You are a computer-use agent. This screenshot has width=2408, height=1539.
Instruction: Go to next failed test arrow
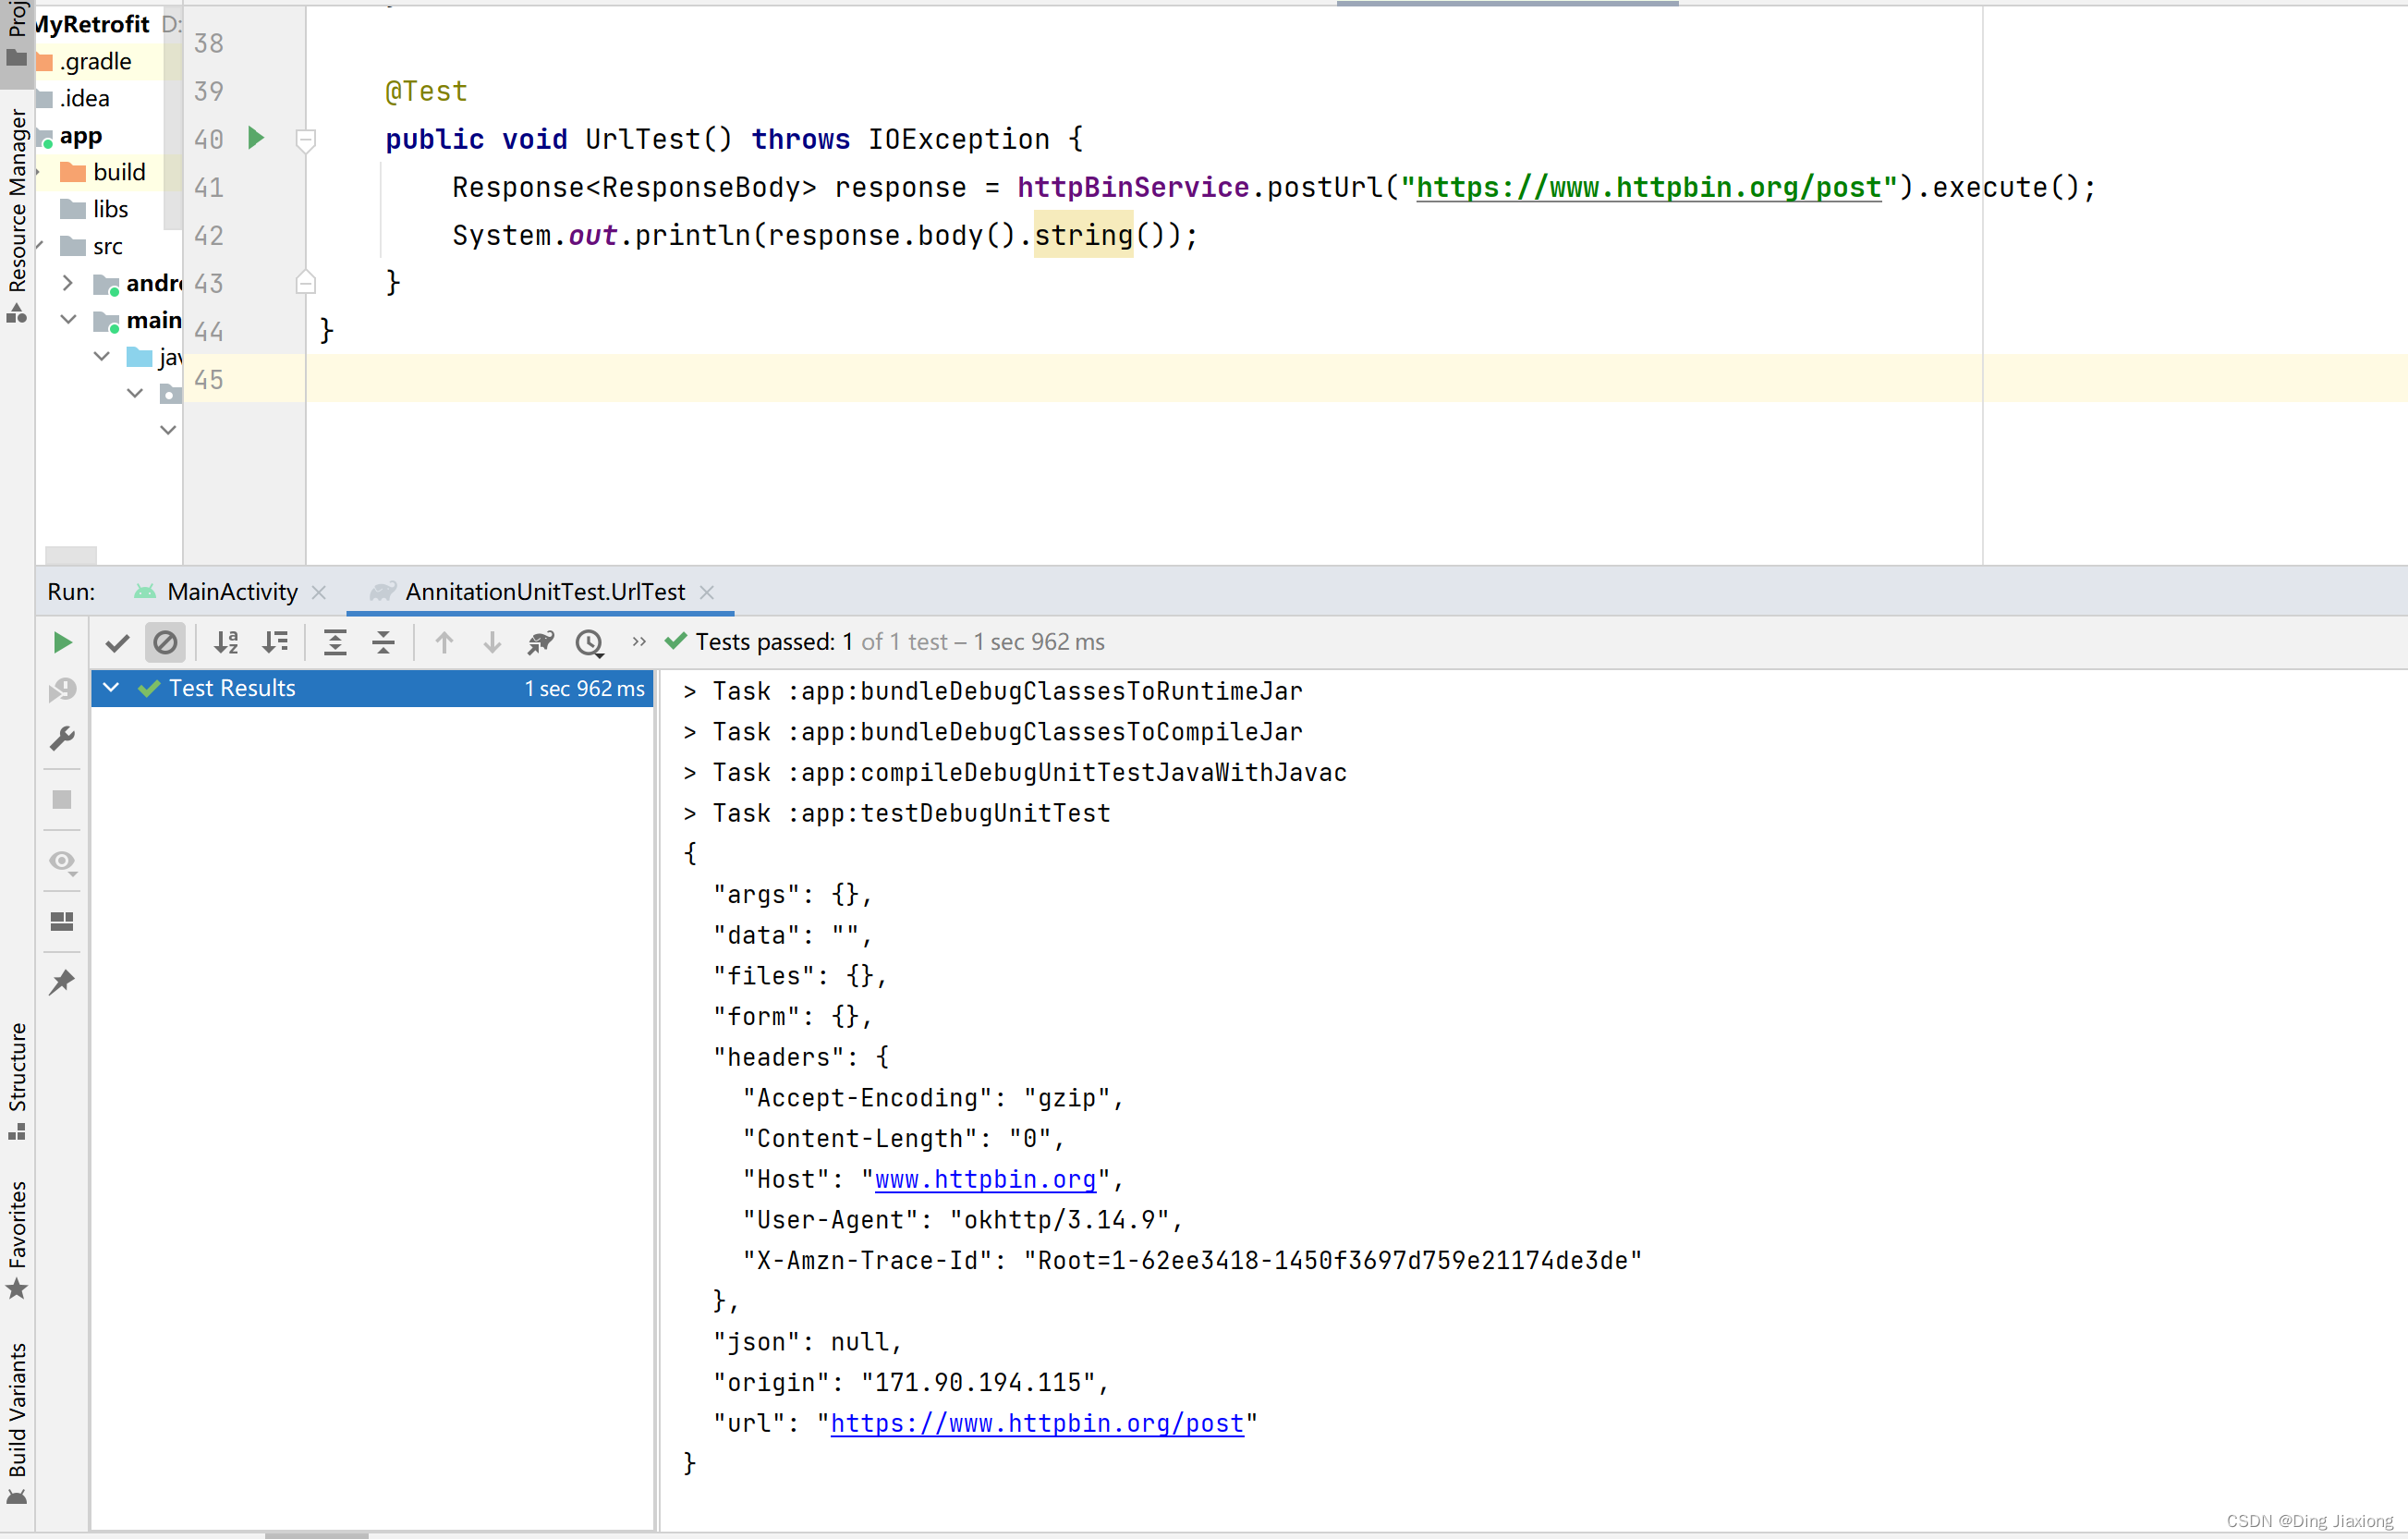pyautogui.click(x=492, y=642)
